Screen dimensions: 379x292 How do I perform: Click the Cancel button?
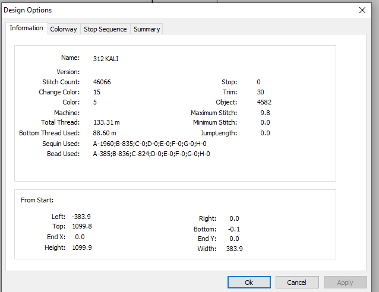coord(297,283)
